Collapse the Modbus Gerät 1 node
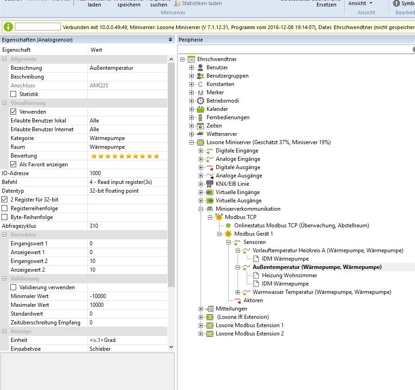Screen dimensions: 415x390 click(219, 234)
